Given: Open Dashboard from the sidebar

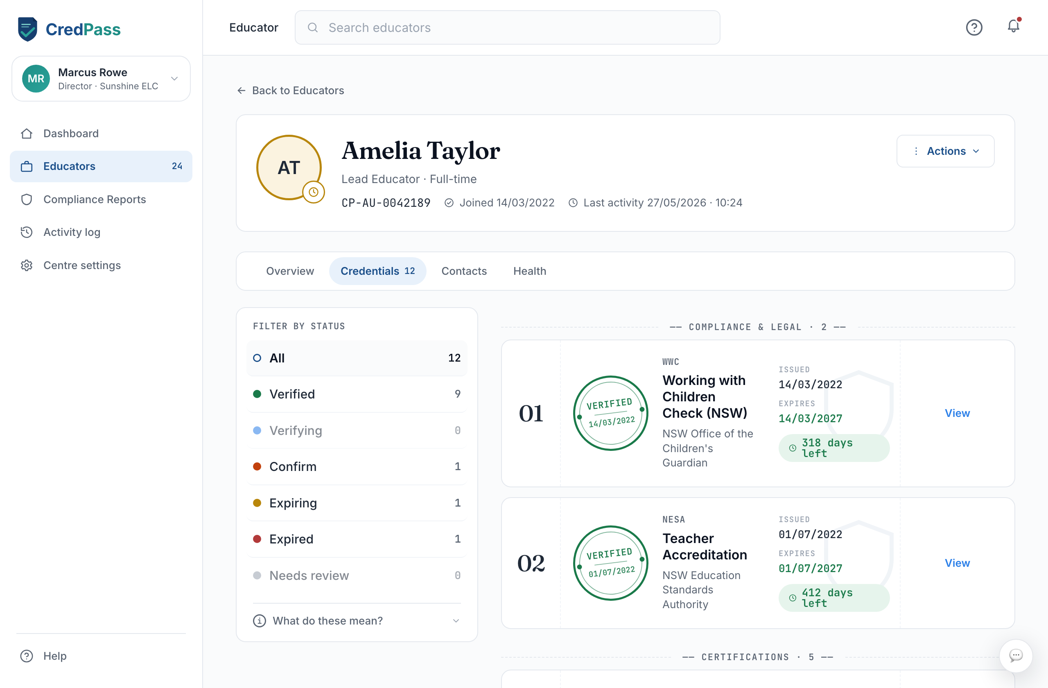Looking at the screenshot, I should (101, 134).
